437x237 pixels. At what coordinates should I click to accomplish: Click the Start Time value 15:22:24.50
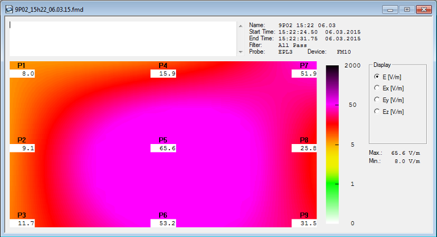pos(298,32)
